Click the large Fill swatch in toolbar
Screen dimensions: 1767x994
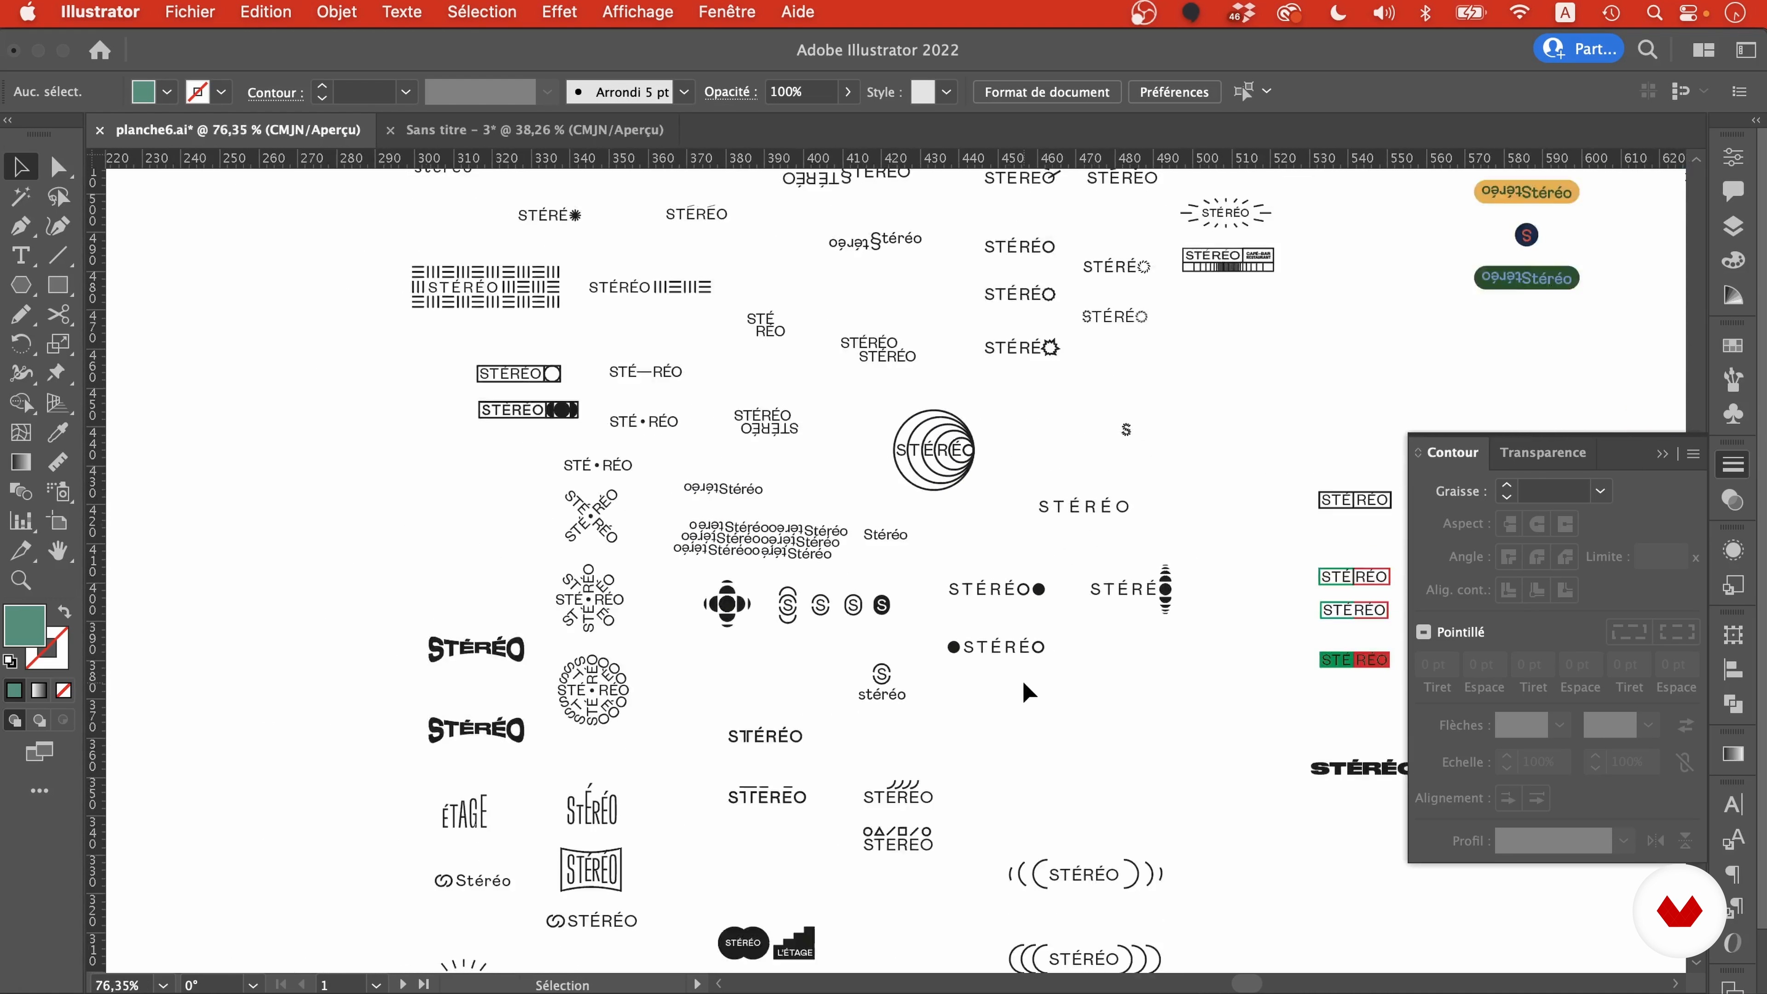tap(25, 625)
